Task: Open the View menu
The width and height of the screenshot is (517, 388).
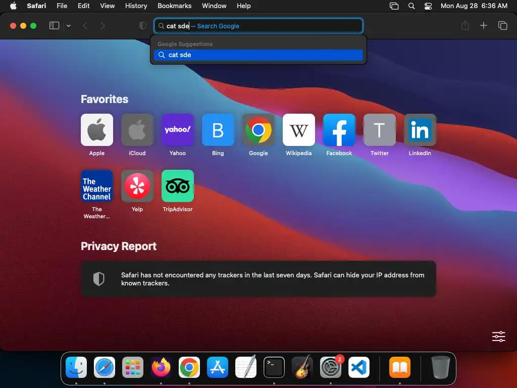Action: coord(107,6)
